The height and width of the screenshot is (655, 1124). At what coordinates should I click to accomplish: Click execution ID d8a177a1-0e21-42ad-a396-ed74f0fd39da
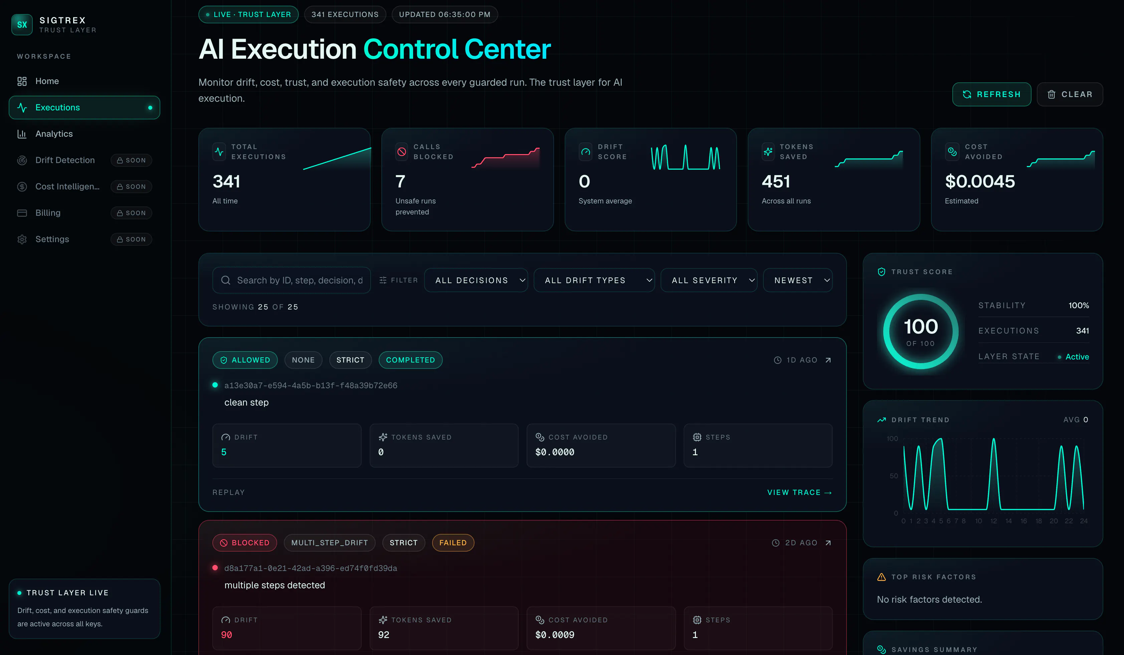point(311,568)
